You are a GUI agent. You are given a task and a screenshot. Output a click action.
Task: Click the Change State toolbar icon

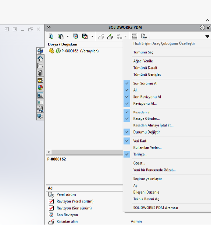coord(119,36)
